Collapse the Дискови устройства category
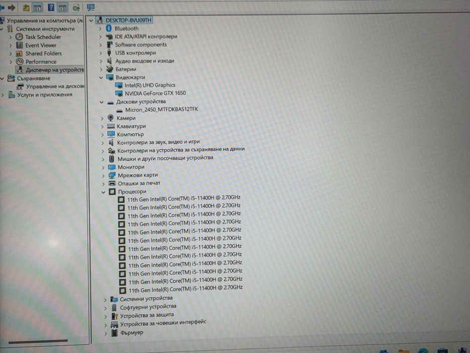This screenshot has height=353, width=470. coord(102,102)
